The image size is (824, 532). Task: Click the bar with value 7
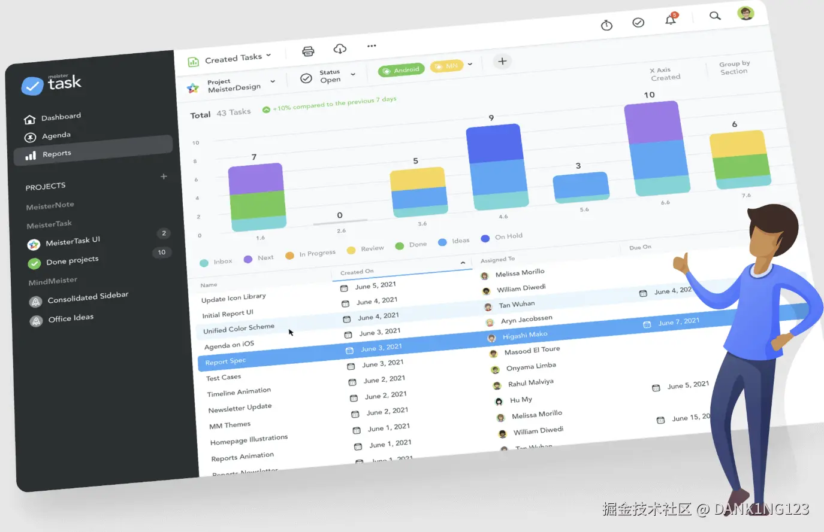click(258, 197)
